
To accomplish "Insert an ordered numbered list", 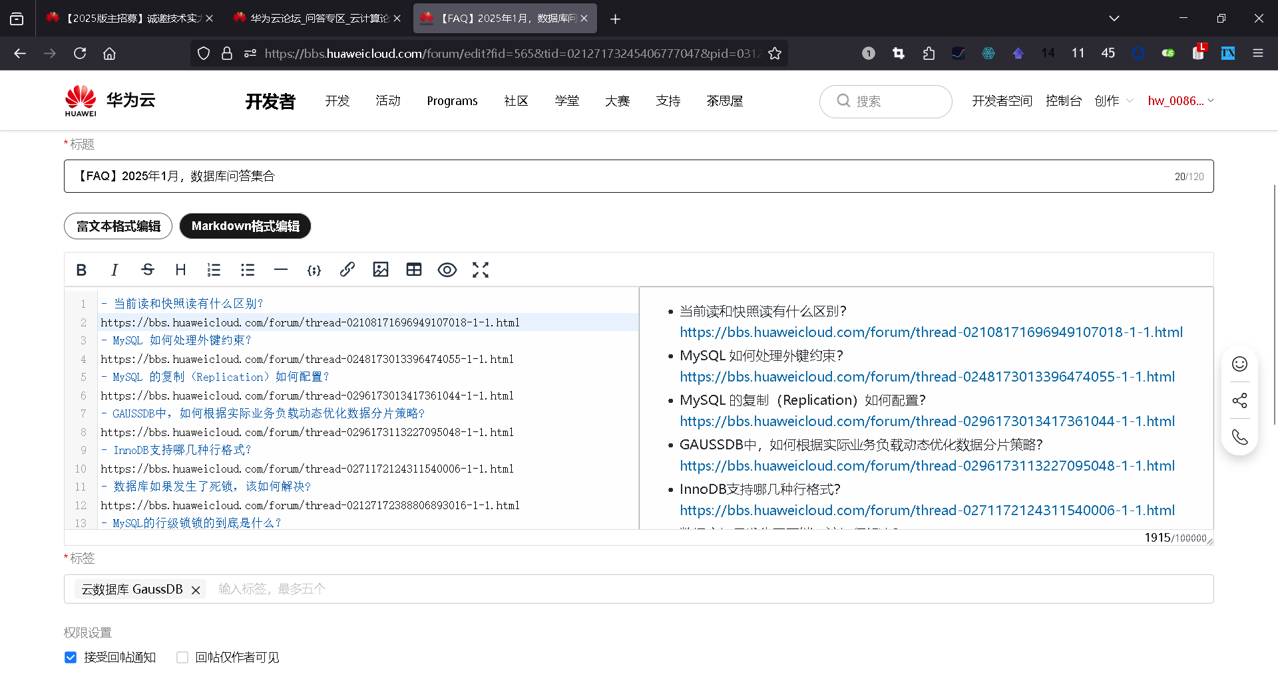I will (x=214, y=270).
